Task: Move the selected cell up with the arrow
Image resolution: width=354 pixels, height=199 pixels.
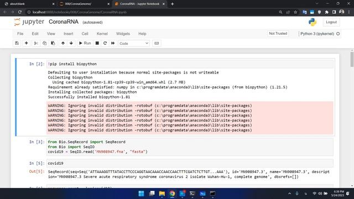Action: [x=63, y=43]
